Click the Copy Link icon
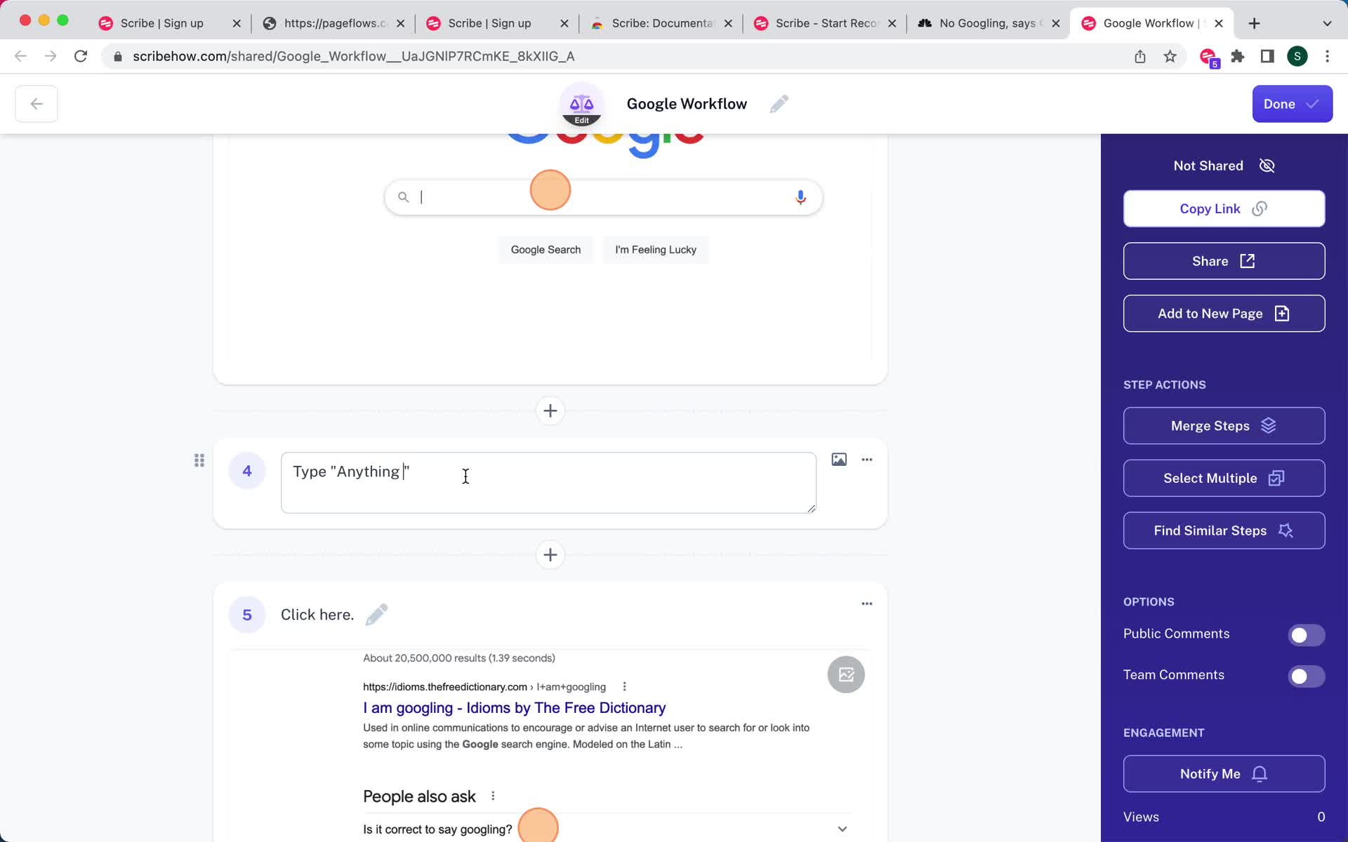This screenshot has width=1348, height=842. [x=1260, y=208]
